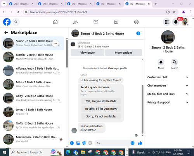Reload the page with browser refresh icon
194x156 pixels.
coord(18,12)
